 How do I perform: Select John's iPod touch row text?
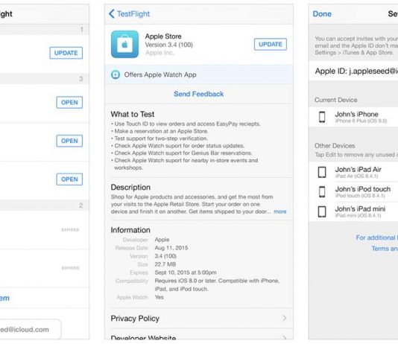363,189
